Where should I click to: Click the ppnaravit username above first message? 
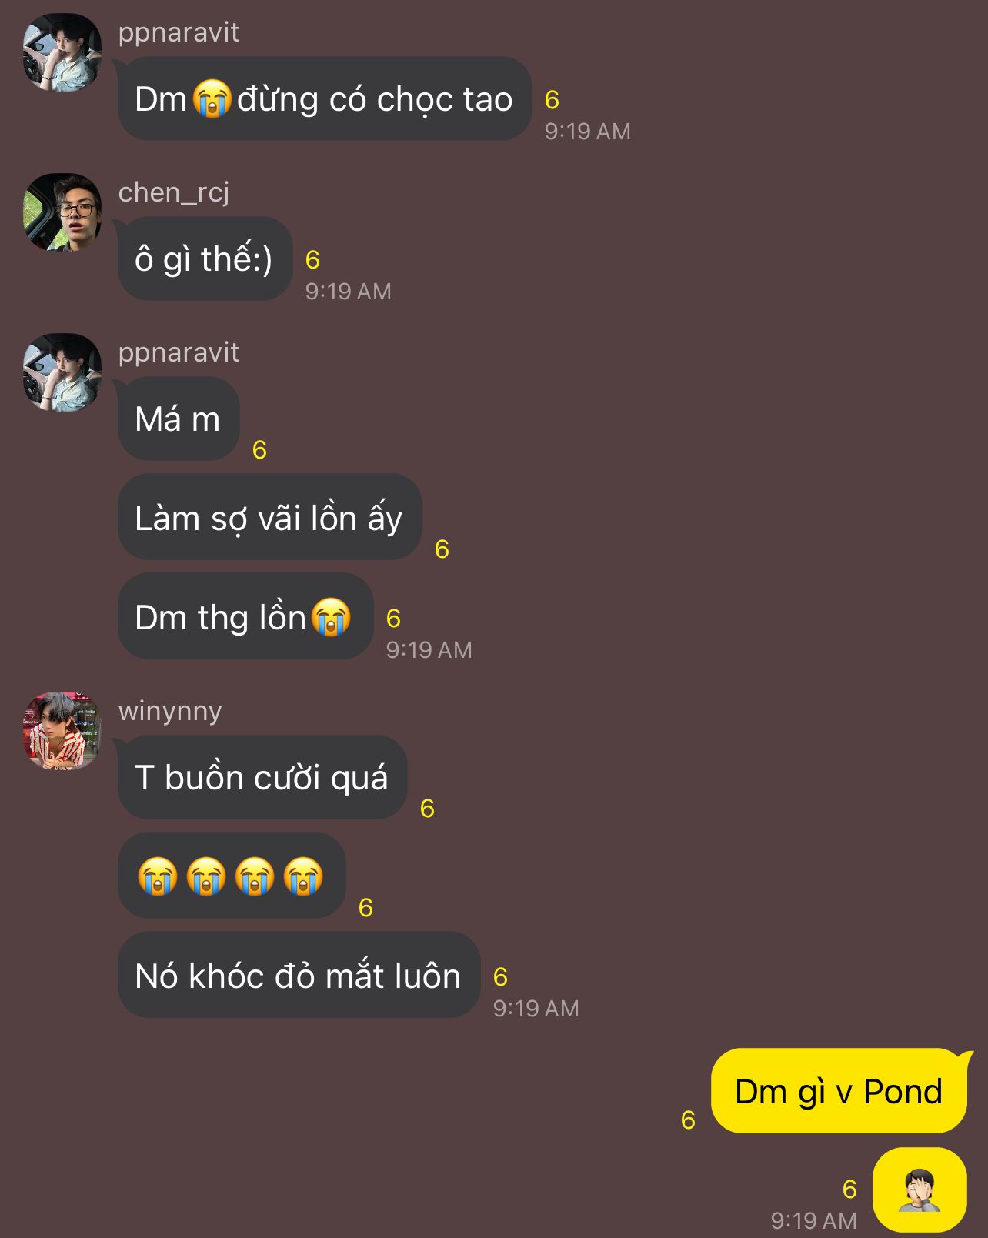coord(179,32)
